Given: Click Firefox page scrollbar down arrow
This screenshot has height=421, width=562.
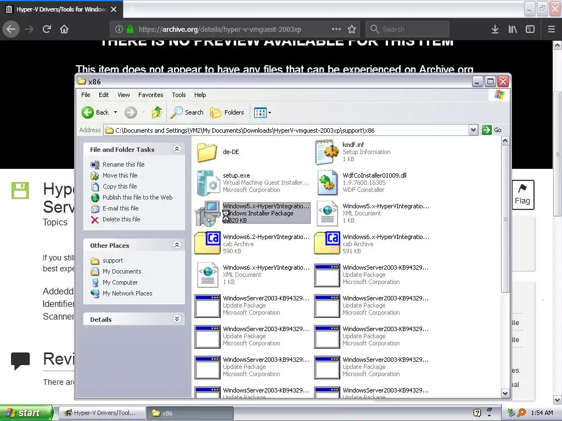Looking at the screenshot, I should 558,400.
